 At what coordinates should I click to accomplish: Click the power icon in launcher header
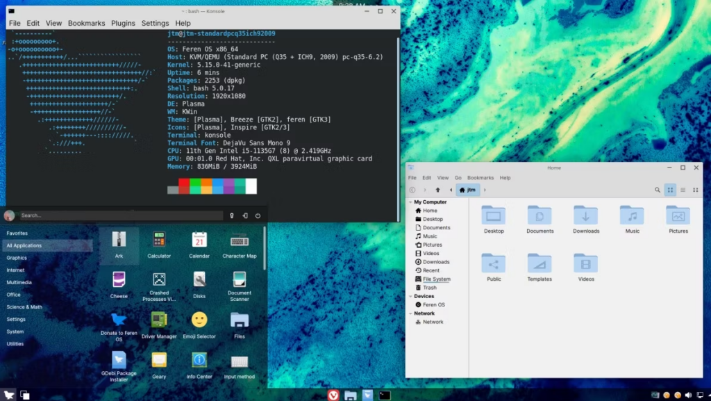tap(258, 215)
